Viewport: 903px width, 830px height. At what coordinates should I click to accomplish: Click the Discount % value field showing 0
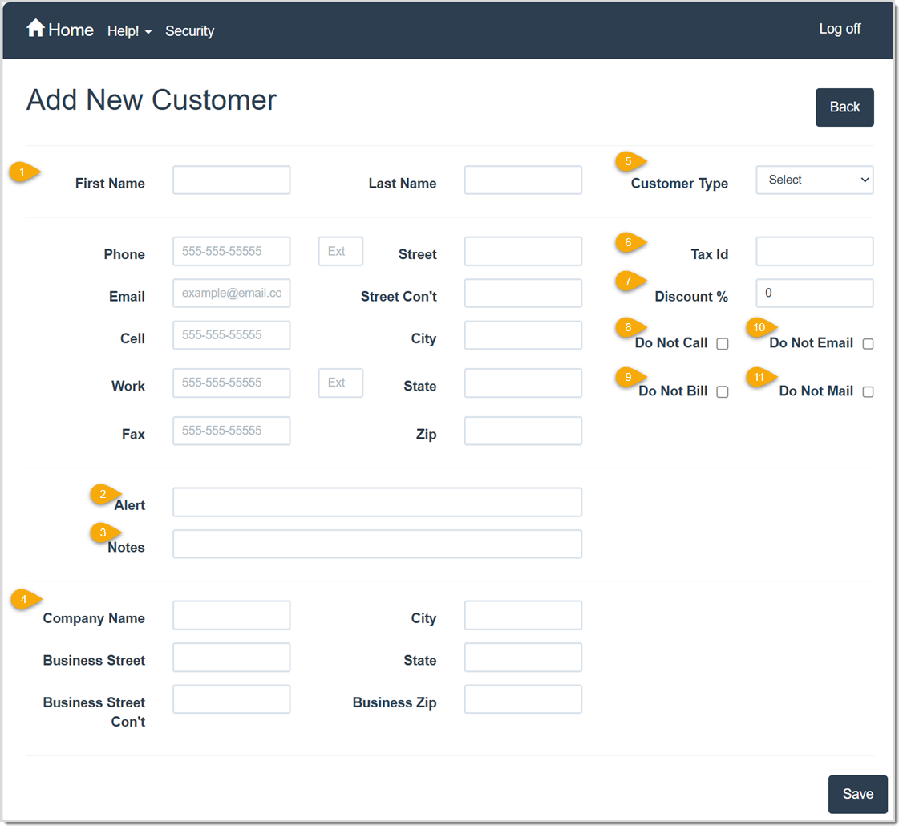tap(814, 293)
